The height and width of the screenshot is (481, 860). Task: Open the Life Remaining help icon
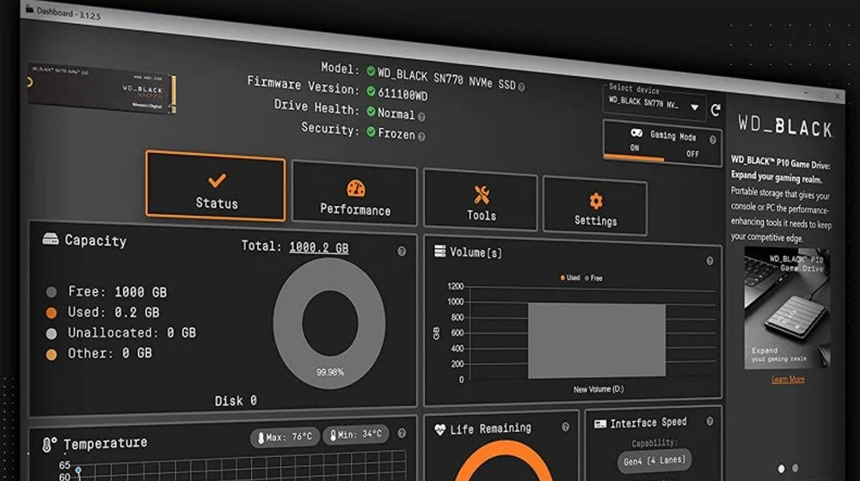566,427
